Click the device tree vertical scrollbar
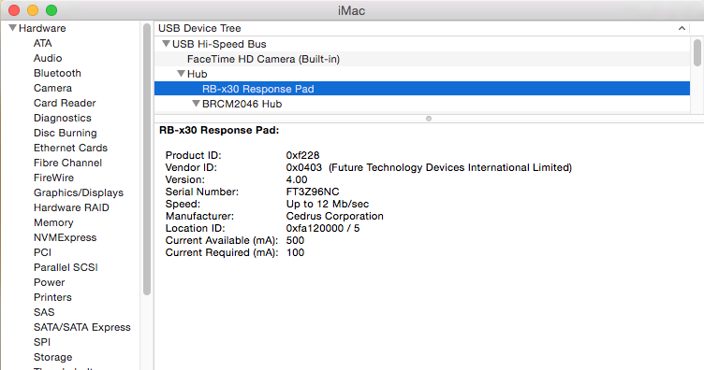 pos(697,53)
